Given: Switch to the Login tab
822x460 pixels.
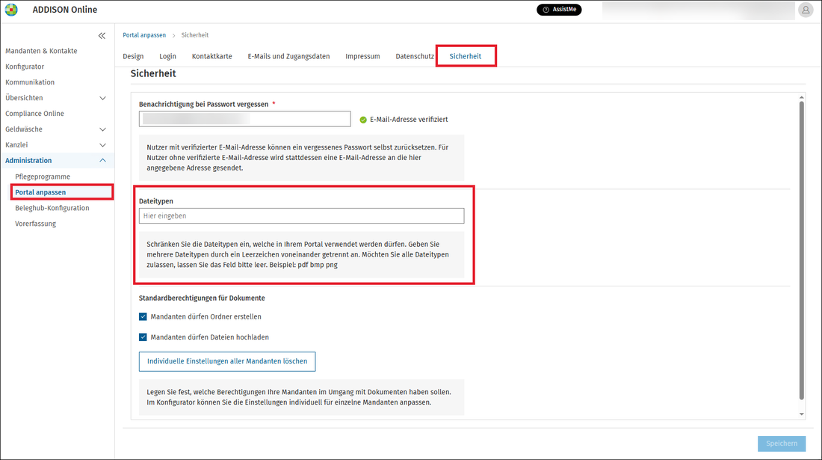Looking at the screenshot, I should (x=167, y=56).
